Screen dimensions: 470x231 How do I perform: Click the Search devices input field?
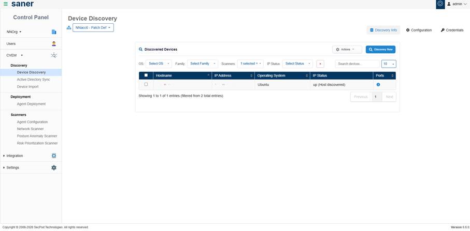tap(357, 64)
